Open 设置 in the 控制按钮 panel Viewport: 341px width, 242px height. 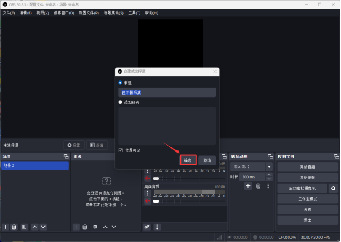click(307, 209)
